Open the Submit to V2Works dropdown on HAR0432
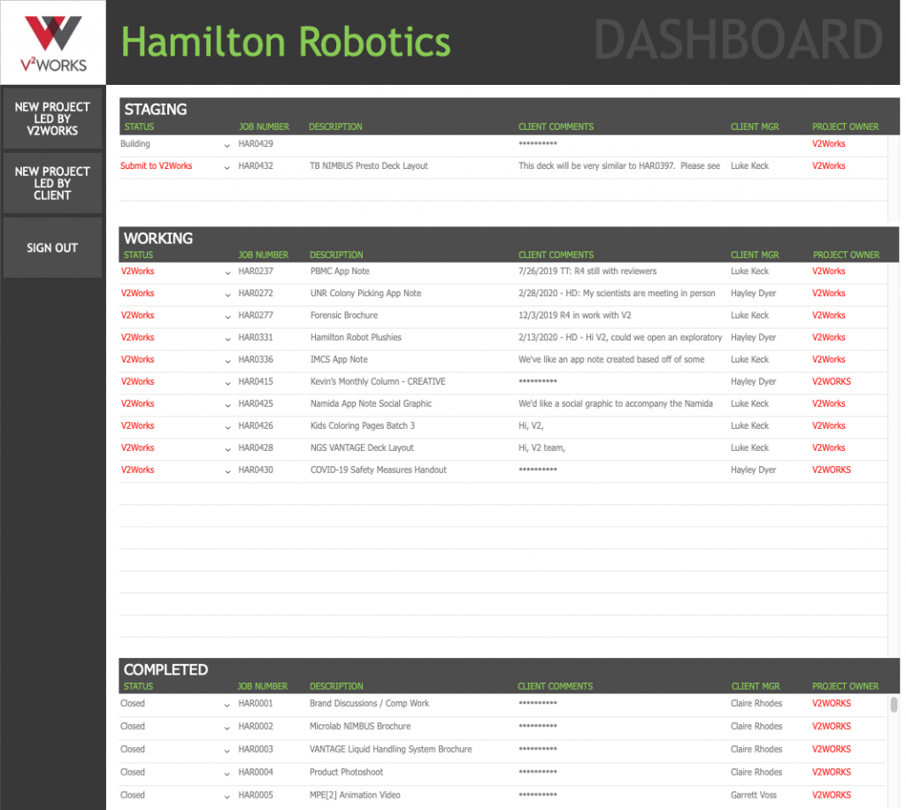This screenshot has width=906, height=810. 227,166
